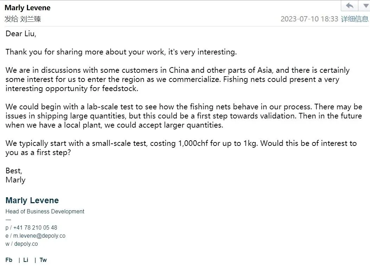Image resolution: width=370 pixels, height=270 pixels.
Task: Click the 'Thank you for sharing' sentence
Action: point(121,52)
